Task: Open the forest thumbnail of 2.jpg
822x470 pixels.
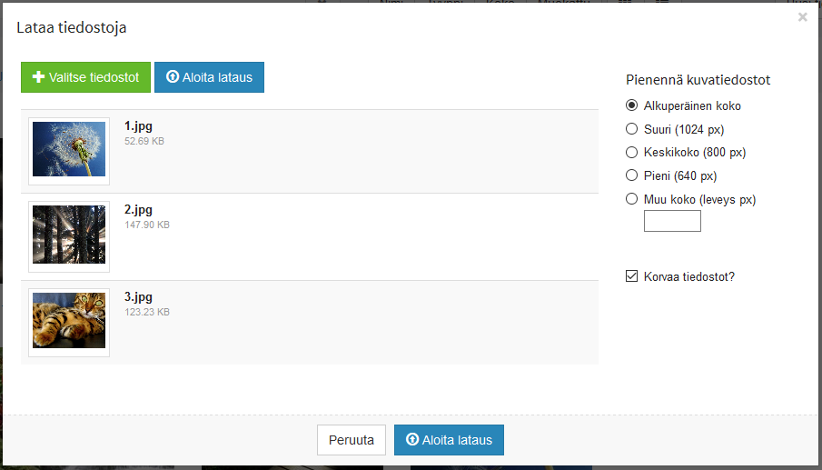Action: (x=69, y=236)
